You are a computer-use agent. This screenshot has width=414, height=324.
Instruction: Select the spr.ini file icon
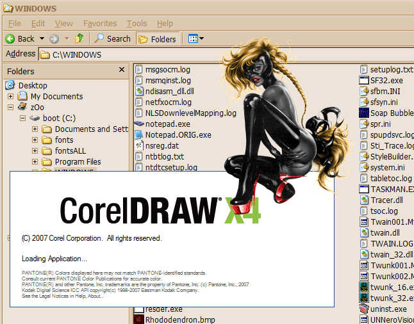[x=364, y=124]
